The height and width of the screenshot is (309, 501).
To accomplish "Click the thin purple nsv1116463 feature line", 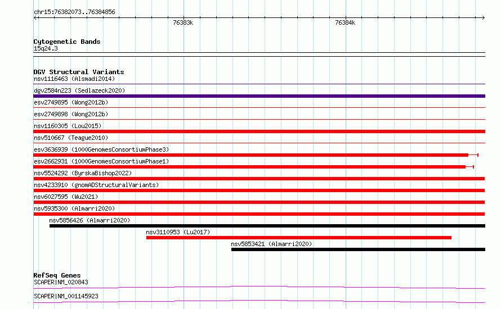I will tap(259, 84).
